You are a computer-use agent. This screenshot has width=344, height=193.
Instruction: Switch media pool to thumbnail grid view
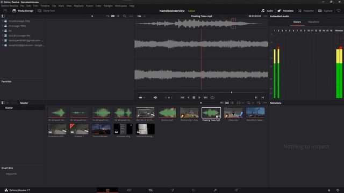(x=227, y=103)
